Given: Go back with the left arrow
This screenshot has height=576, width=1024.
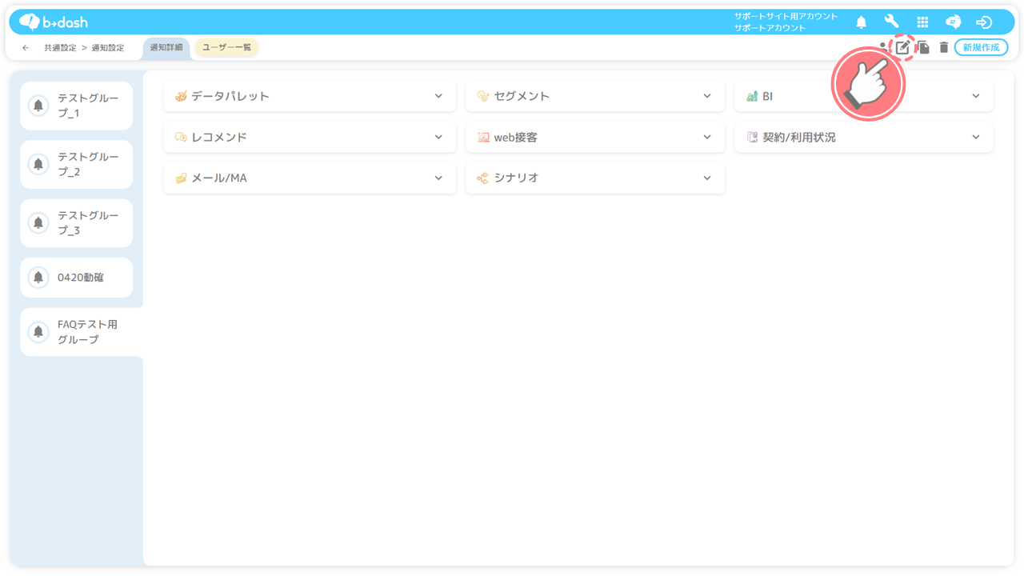Looking at the screenshot, I should click(26, 48).
